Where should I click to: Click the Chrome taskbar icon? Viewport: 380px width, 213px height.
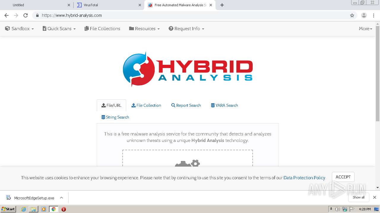[54, 209]
